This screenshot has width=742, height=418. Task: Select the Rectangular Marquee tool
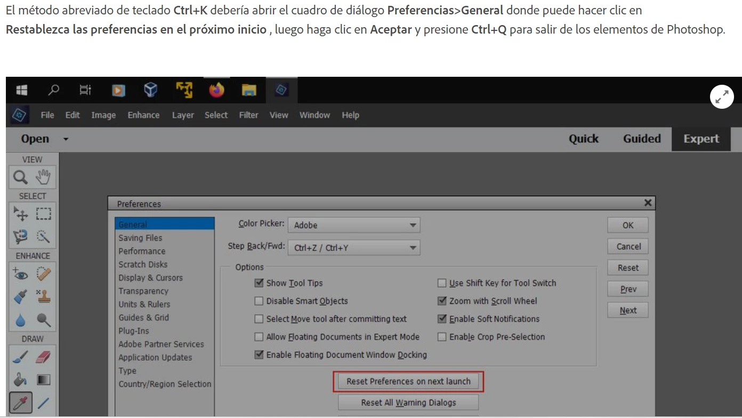(43, 214)
